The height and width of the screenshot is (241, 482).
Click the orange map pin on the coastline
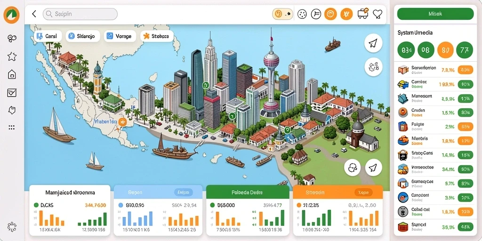[122, 122]
